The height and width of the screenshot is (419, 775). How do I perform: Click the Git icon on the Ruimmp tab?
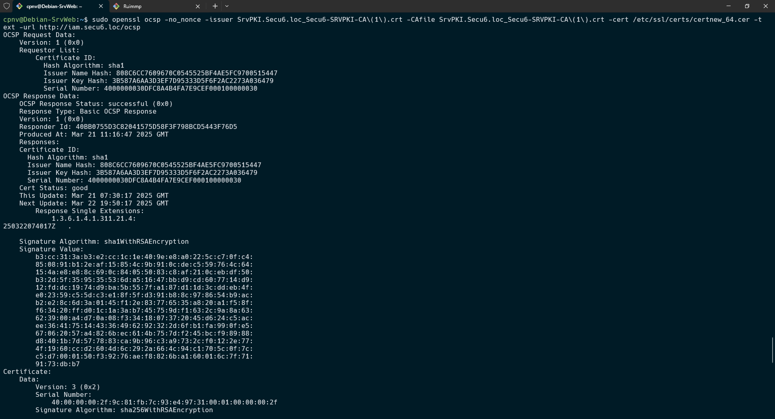tap(116, 6)
